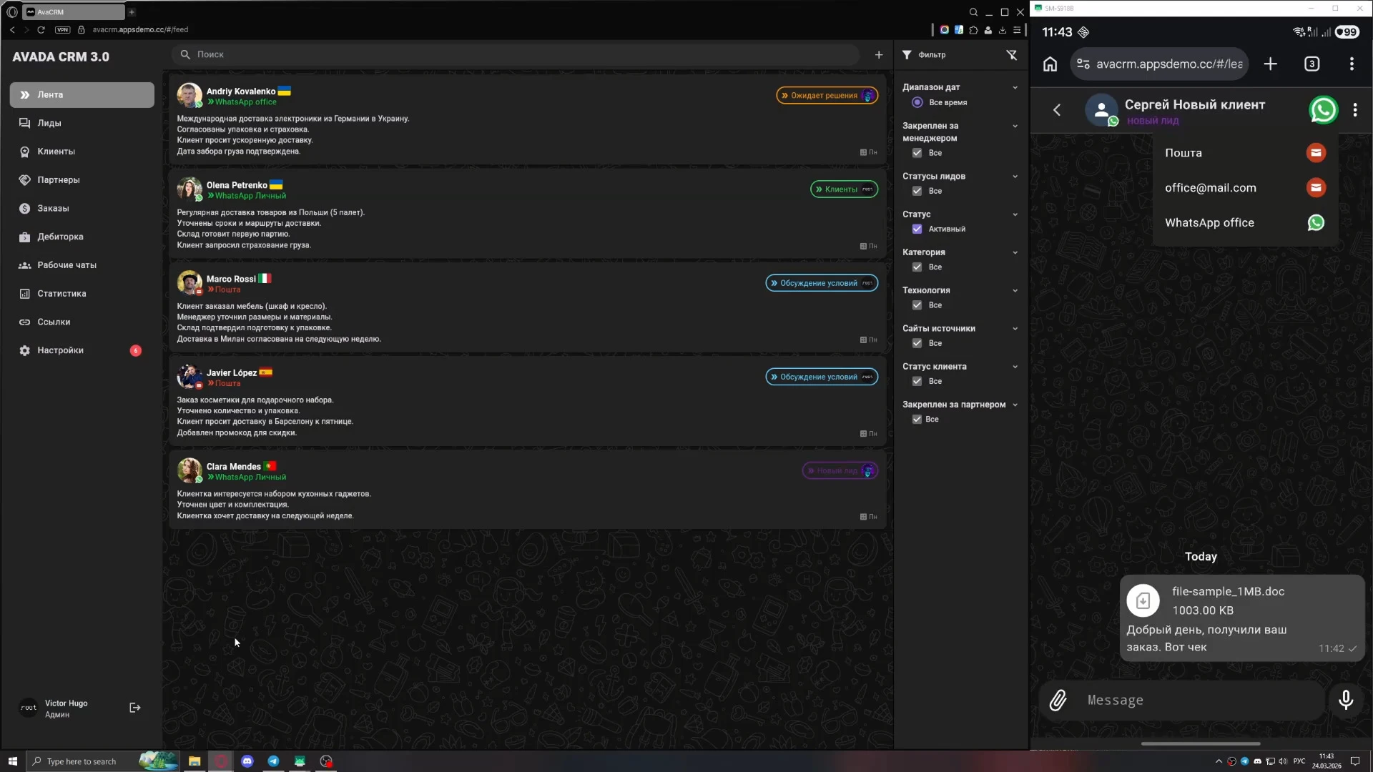Click the clear filter icon
Screen dimensions: 1373x772
click(1011, 55)
